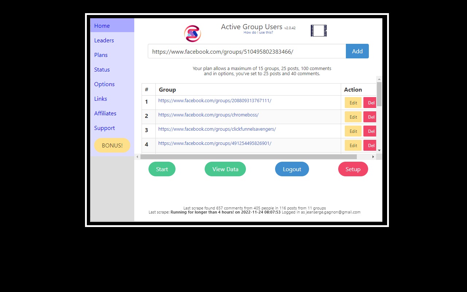
Task: Open the Affiliates section
Action: click(105, 113)
